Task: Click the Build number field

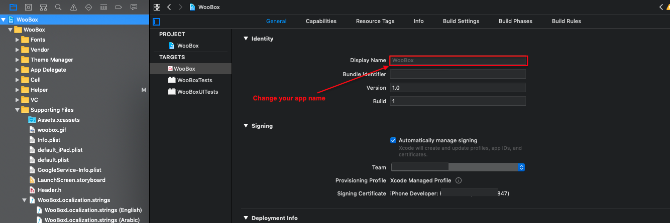Action: (x=458, y=101)
